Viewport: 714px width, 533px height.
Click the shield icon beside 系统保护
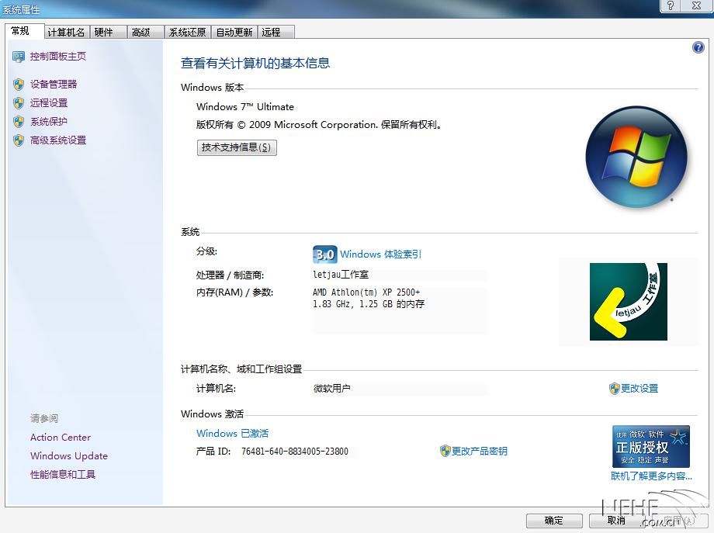[x=19, y=122]
